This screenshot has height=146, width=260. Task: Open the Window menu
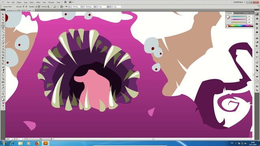point(51,2)
